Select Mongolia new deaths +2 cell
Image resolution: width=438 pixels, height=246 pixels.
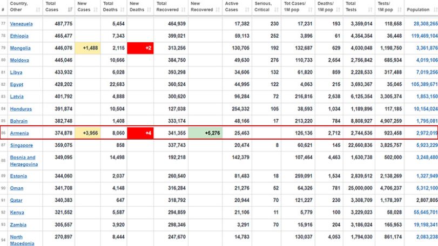click(x=140, y=48)
